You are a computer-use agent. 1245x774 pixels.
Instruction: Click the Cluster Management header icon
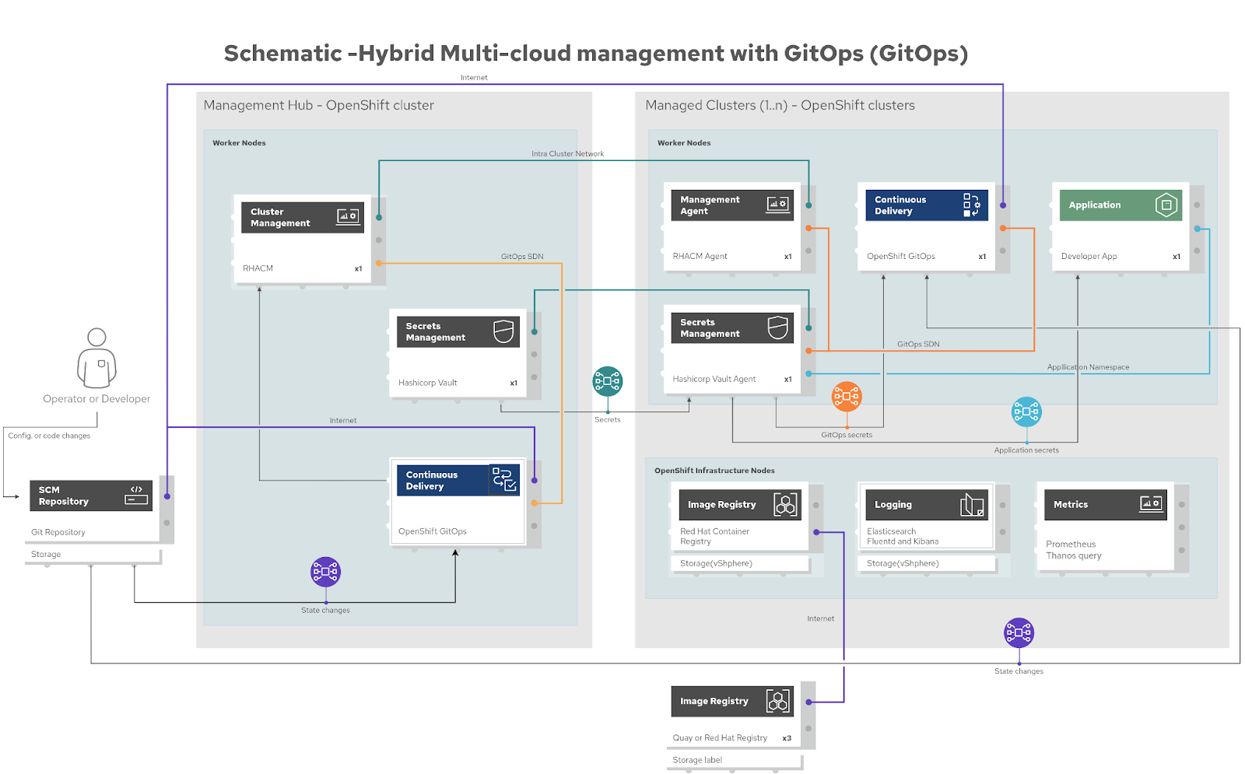[x=348, y=216]
